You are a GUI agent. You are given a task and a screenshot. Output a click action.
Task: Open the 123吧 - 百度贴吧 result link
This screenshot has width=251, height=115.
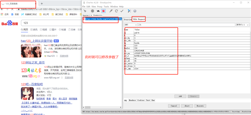[32, 84]
